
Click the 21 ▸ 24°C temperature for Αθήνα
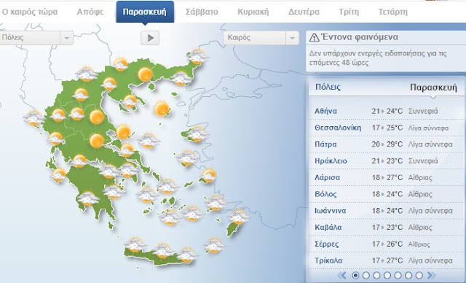pos(387,111)
